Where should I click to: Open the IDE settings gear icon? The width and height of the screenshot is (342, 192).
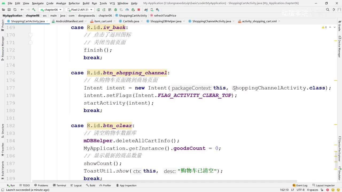click(333, 10)
